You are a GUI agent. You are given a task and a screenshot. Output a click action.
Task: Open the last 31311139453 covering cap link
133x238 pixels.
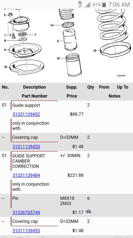(26, 231)
